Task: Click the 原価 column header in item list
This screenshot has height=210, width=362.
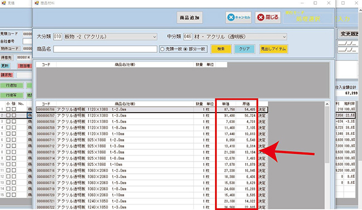Action: click(246, 104)
